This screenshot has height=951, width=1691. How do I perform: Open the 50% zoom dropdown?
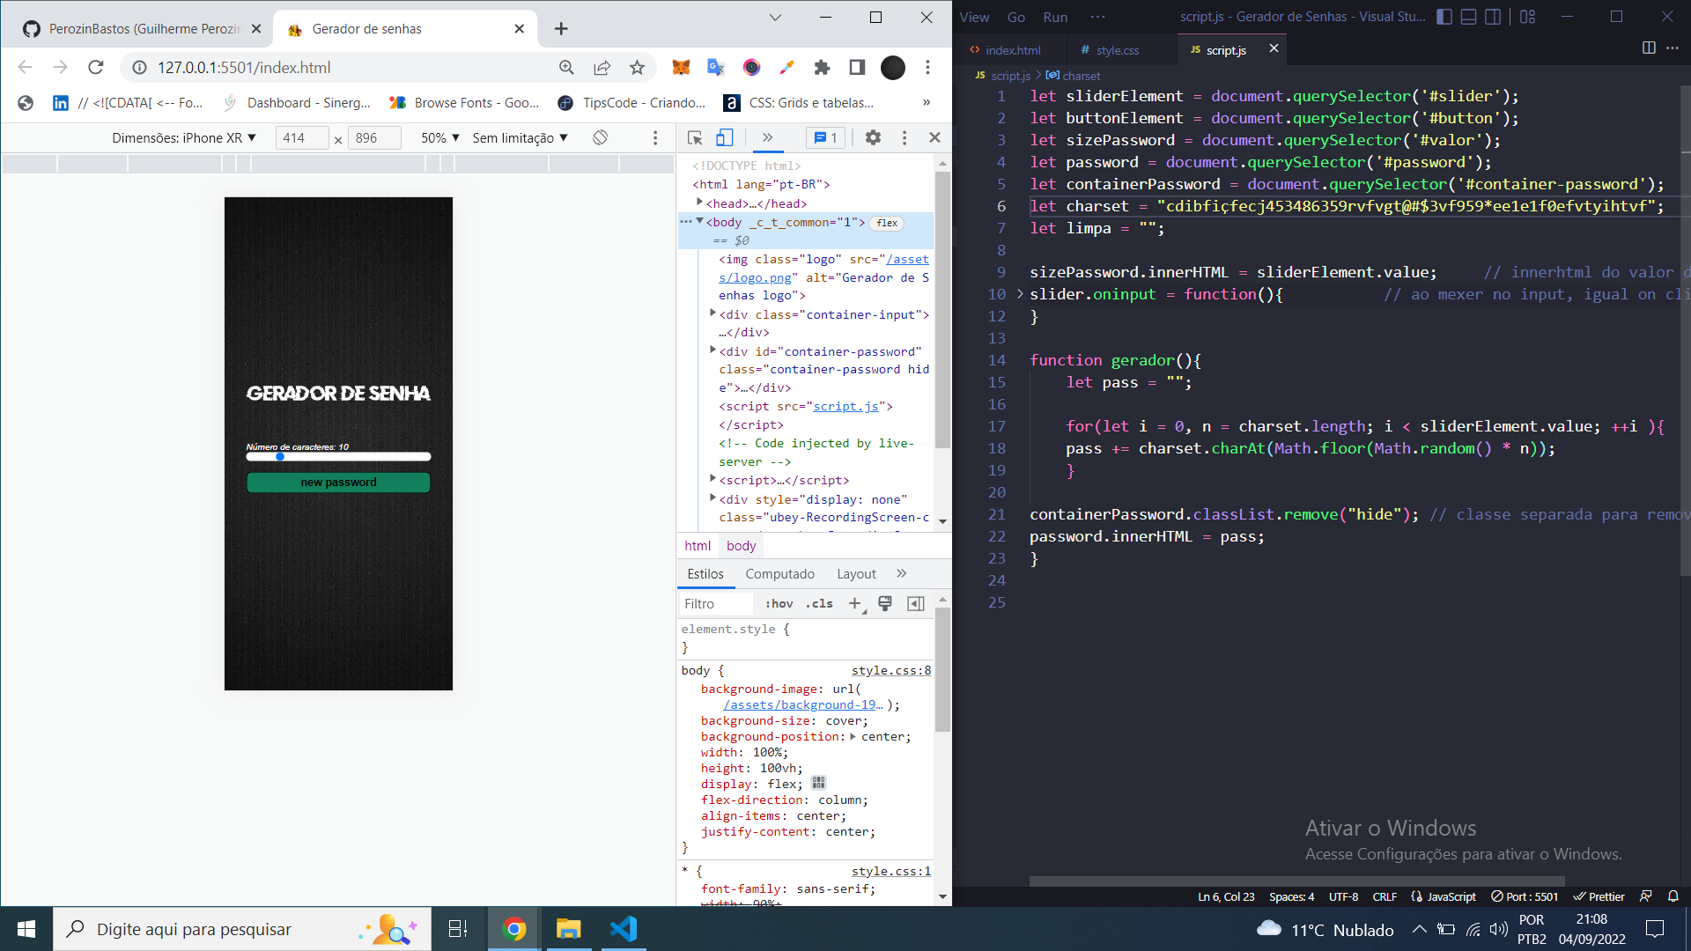pyautogui.click(x=440, y=137)
